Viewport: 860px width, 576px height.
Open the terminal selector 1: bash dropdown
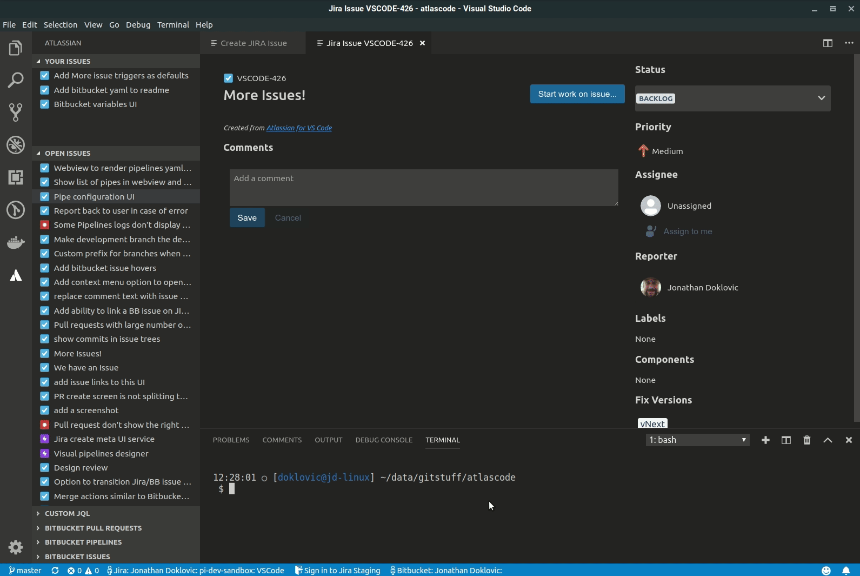(697, 440)
